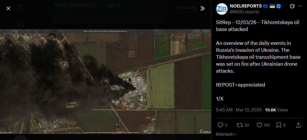Click the blue verified badge beside NOELREPORTS
The height and width of the screenshot is (140, 307).
[x=278, y=6]
